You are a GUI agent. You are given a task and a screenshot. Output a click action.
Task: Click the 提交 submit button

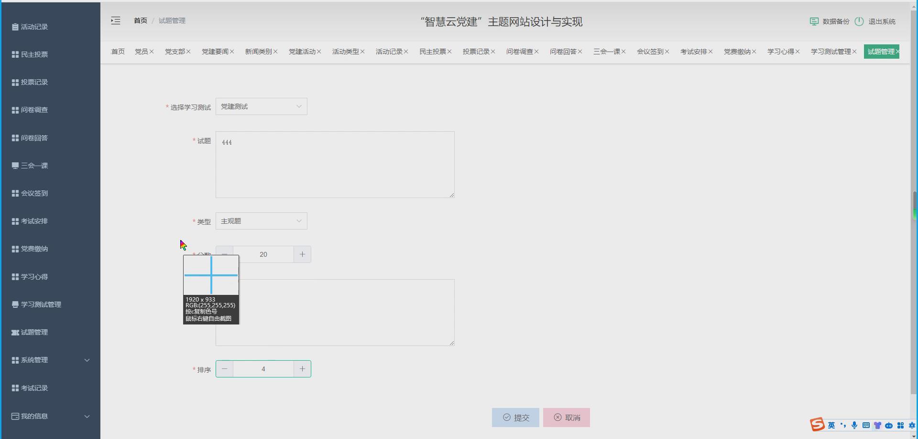coord(515,417)
